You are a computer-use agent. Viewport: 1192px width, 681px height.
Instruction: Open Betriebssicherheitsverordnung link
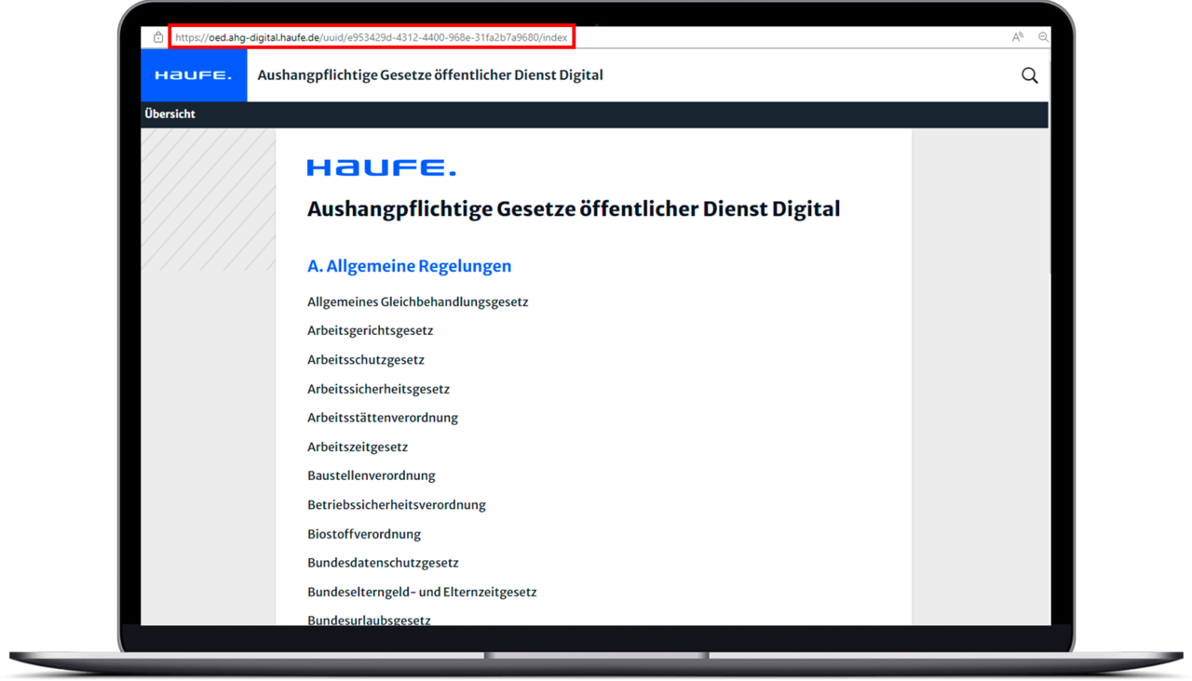click(397, 505)
